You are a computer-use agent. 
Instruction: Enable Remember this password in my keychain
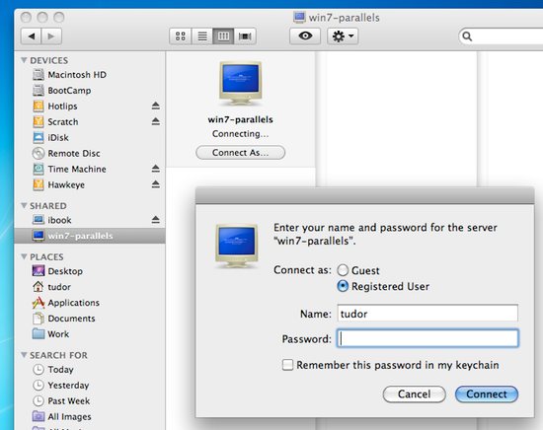point(287,365)
